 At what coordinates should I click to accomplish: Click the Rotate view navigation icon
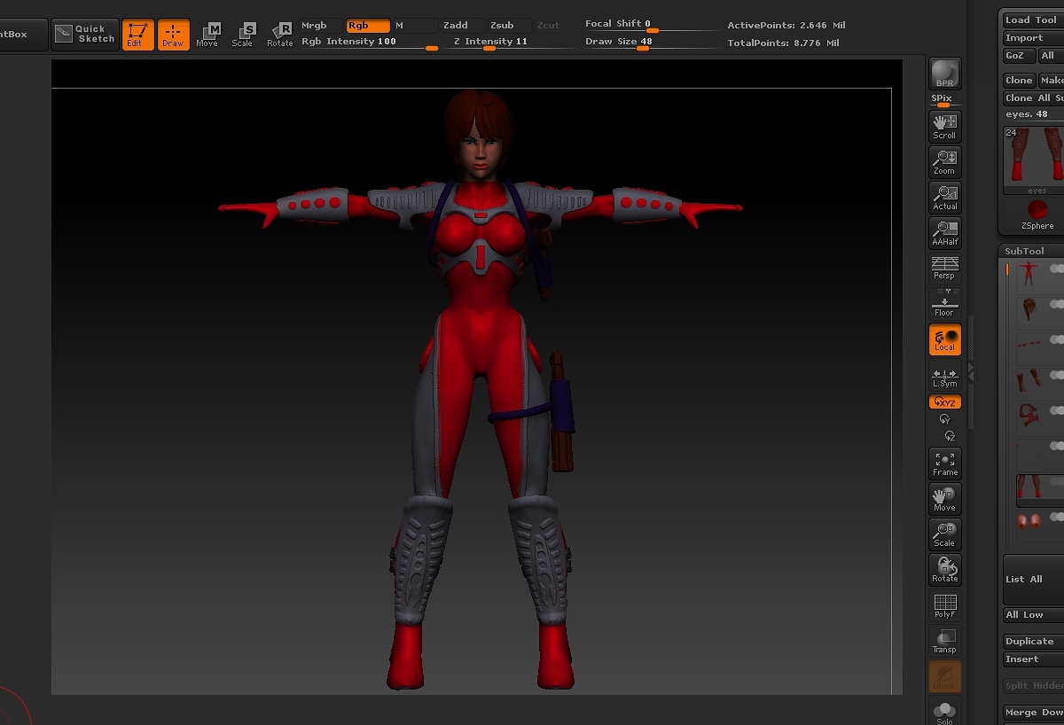944,570
